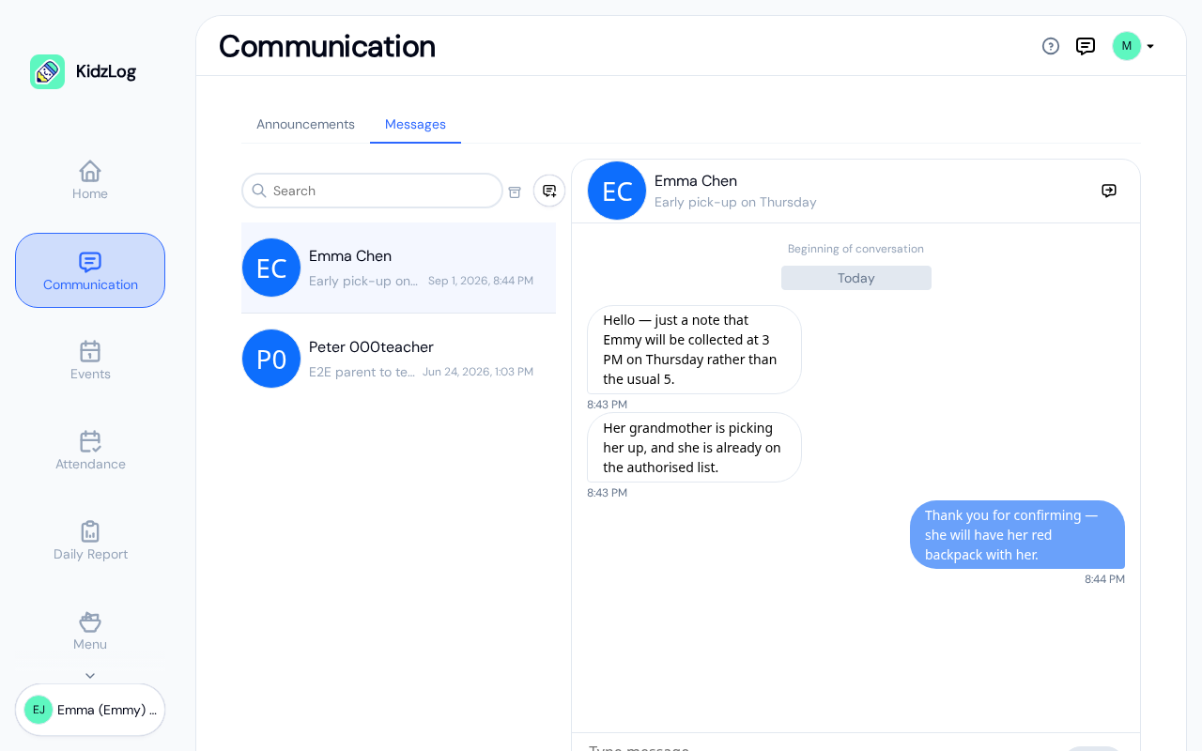Open Attendance page from sidebar
Image resolution: width=1202 pixels, height=751 pixels.
click(x=90, y=451)
